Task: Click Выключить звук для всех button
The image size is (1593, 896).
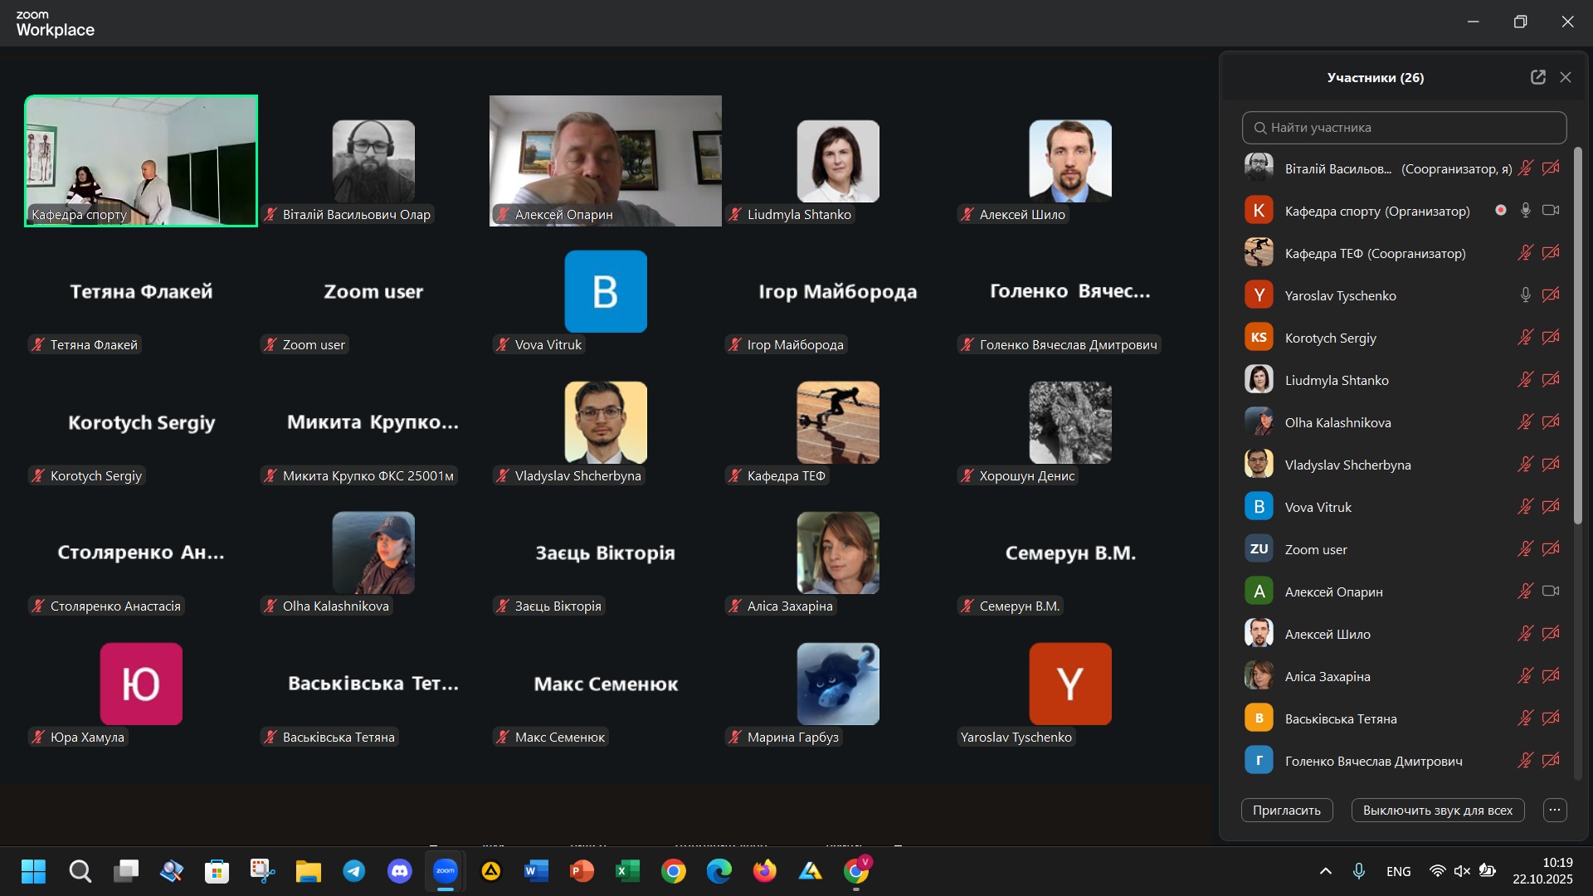Action: click(1437, 810)
